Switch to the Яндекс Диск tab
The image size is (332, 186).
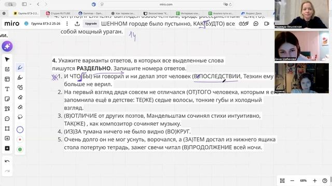[x=252, y=13]
